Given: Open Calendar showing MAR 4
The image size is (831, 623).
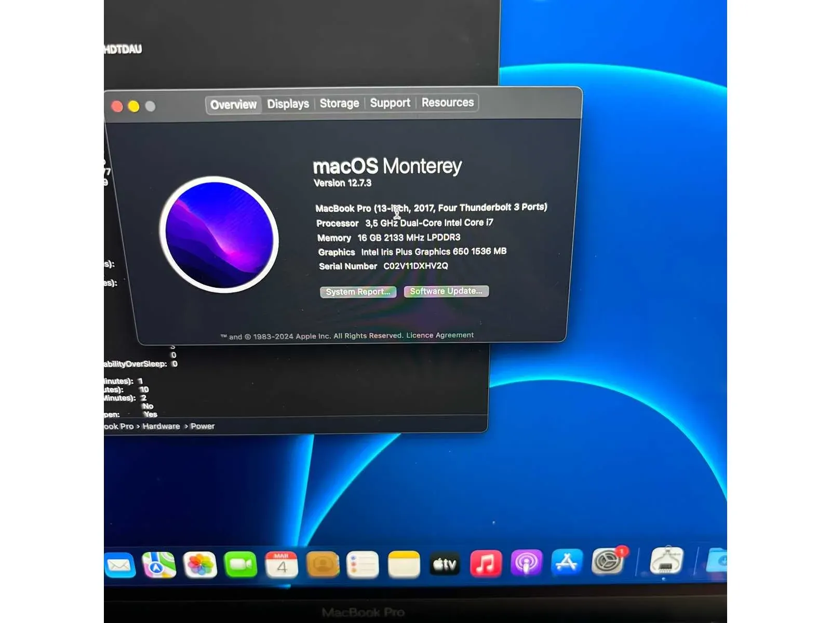Looking at the screenshot, I should click(282, 564).
